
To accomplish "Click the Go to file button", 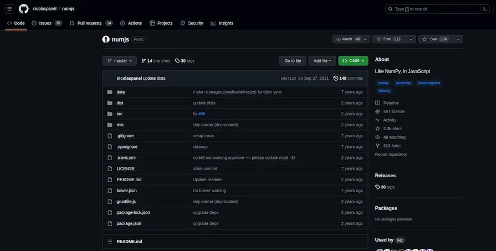I will [x=293, y=60].
